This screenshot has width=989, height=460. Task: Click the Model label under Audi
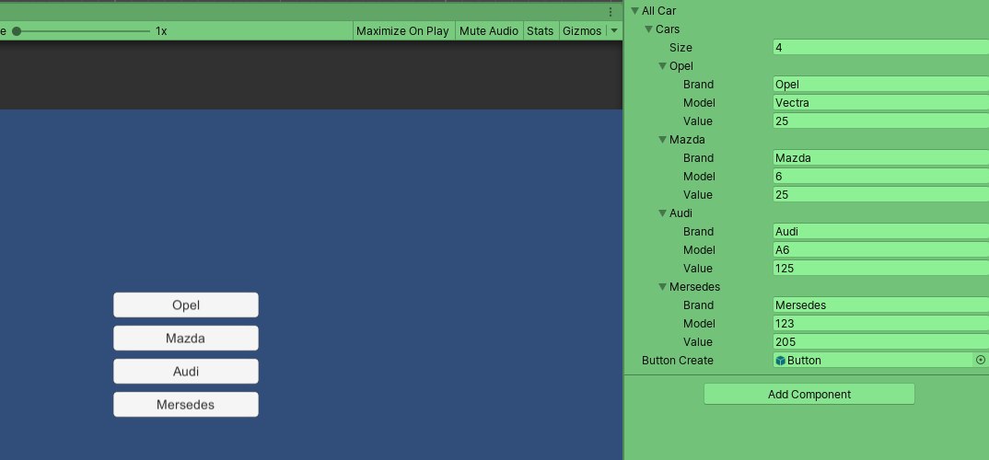[x=699, y=249]
